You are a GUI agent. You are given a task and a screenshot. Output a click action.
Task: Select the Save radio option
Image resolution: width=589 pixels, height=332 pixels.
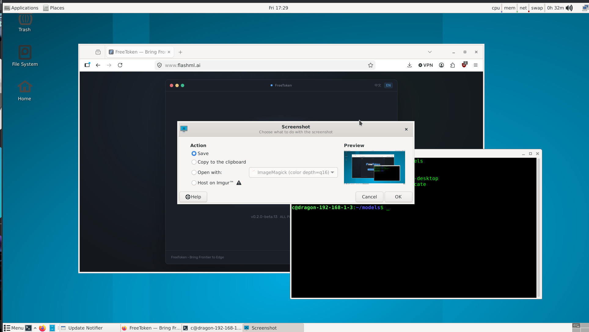coord(200,153)
